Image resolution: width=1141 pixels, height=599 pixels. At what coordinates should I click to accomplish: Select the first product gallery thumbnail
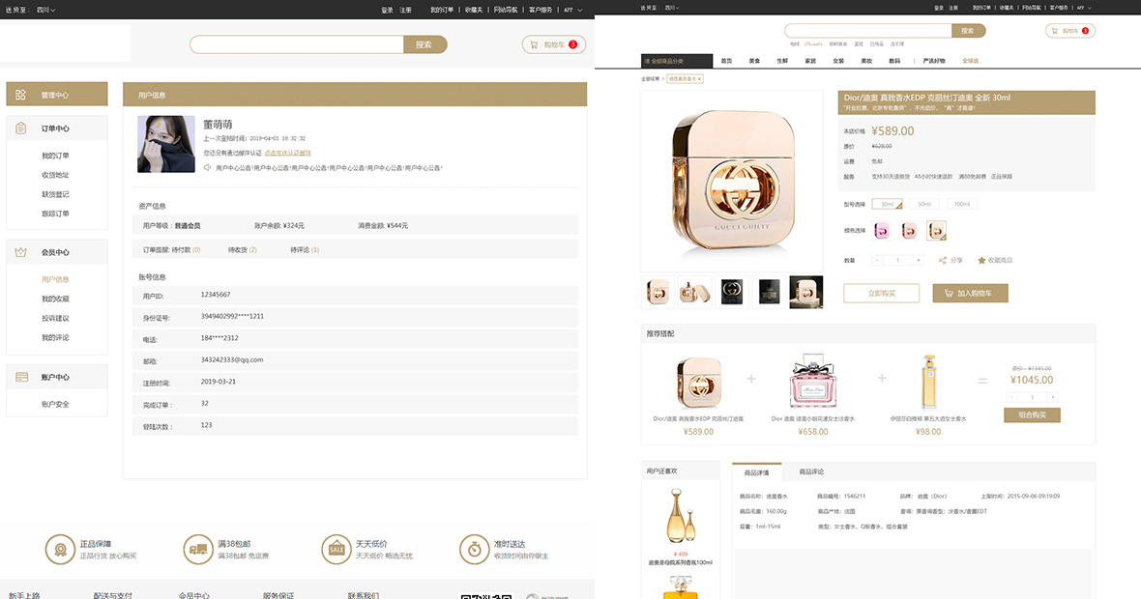tap(658, 292)
